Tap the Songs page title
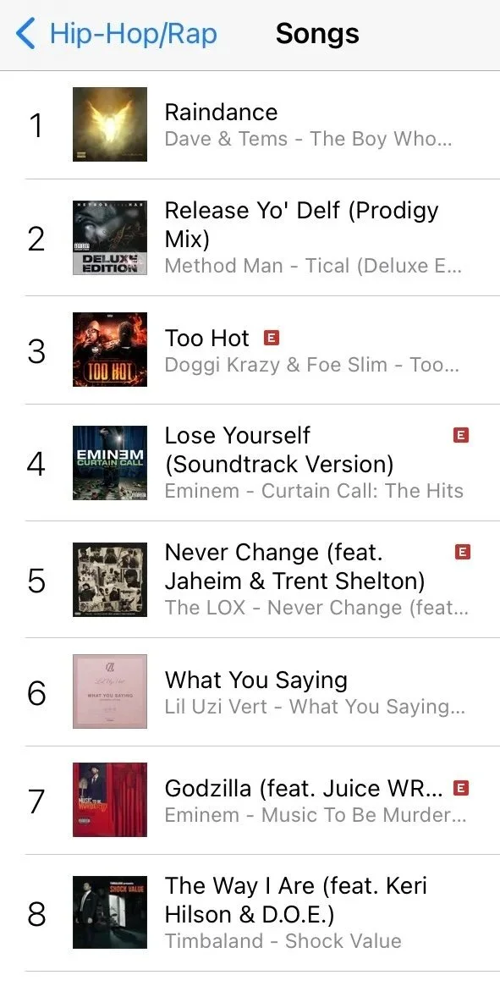 317,33
